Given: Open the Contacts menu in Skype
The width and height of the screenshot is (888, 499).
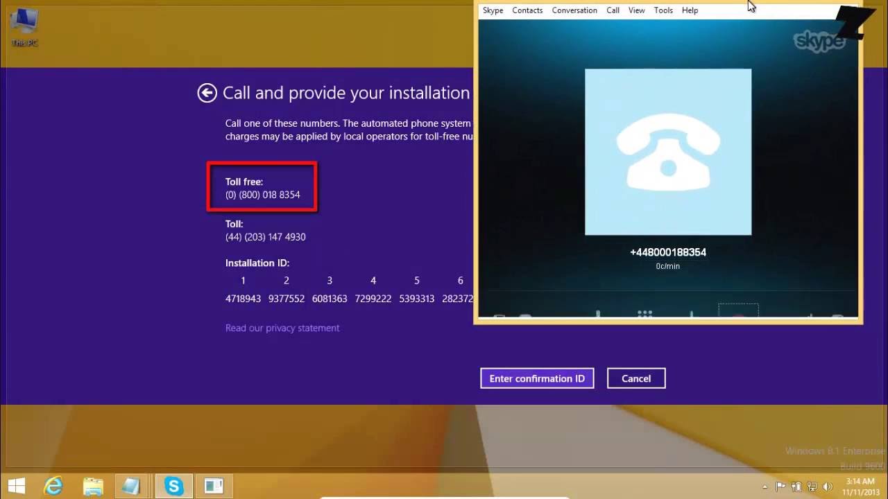Looking at the screenshot, I should coord(527,10).
